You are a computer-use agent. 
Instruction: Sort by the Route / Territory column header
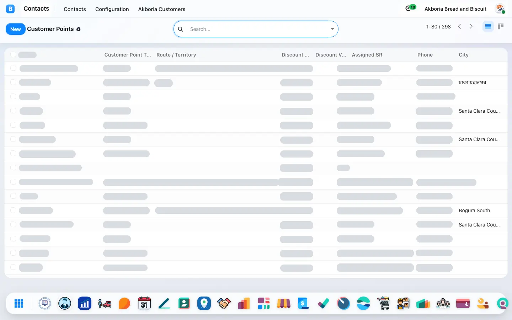pos(176,55)
